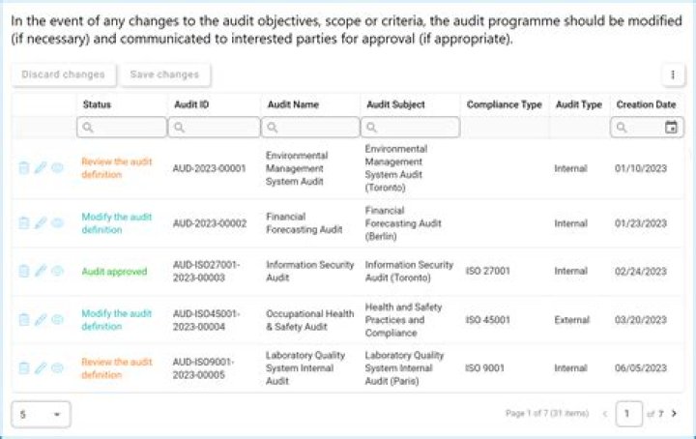View AUD-2023-00001 audit via eye icon
Image resolution: width=696 pixels, height=439 pixels.
pyautogui.click(x=57, y=167)
